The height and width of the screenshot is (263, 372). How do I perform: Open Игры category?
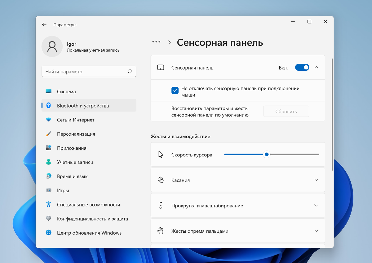pos(89,190)
